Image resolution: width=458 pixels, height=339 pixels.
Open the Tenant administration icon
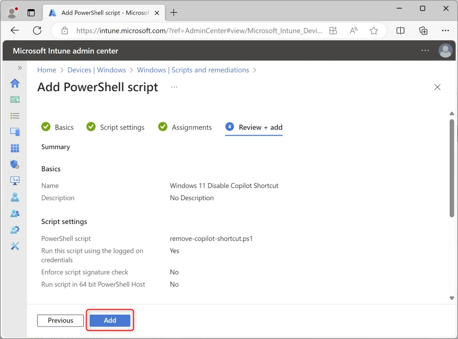(x=15, y=230)
